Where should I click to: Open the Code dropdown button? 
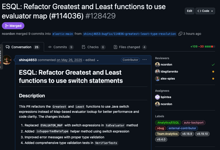(205, 11)
